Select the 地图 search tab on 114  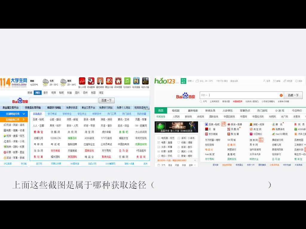click(93, 93)
